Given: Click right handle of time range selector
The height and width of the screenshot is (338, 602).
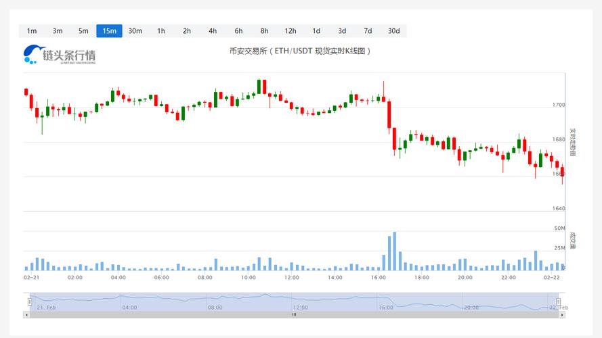Looking at the screenshot, I should tap(559, 301).
